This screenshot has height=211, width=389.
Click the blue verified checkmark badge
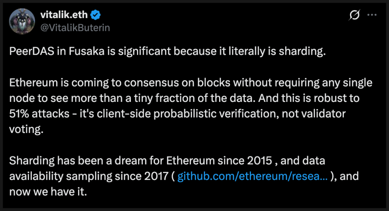click(x=95, y=15)
